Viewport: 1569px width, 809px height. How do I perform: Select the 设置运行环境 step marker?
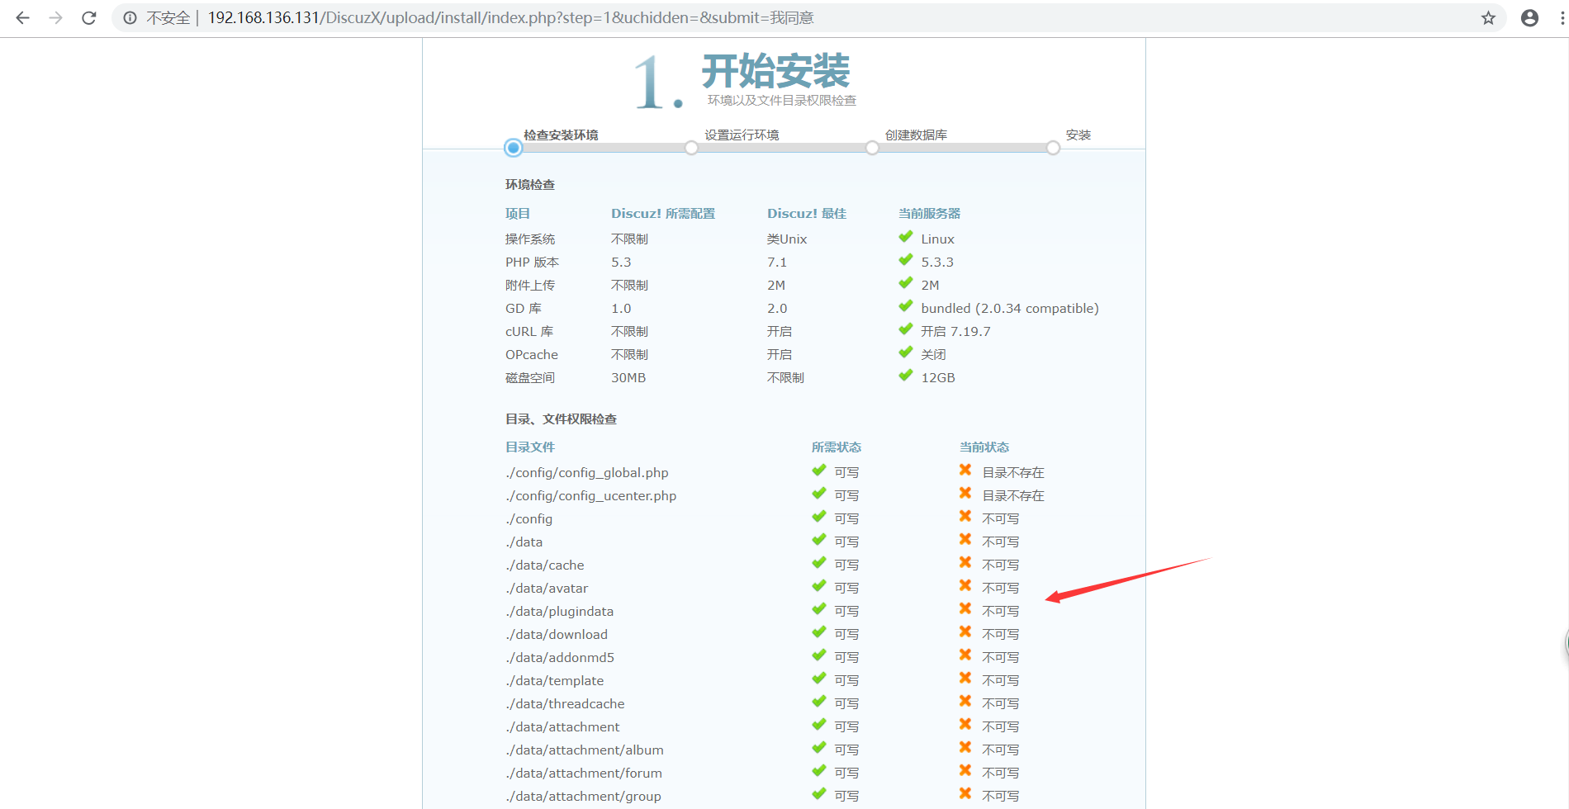coord(691,148)
